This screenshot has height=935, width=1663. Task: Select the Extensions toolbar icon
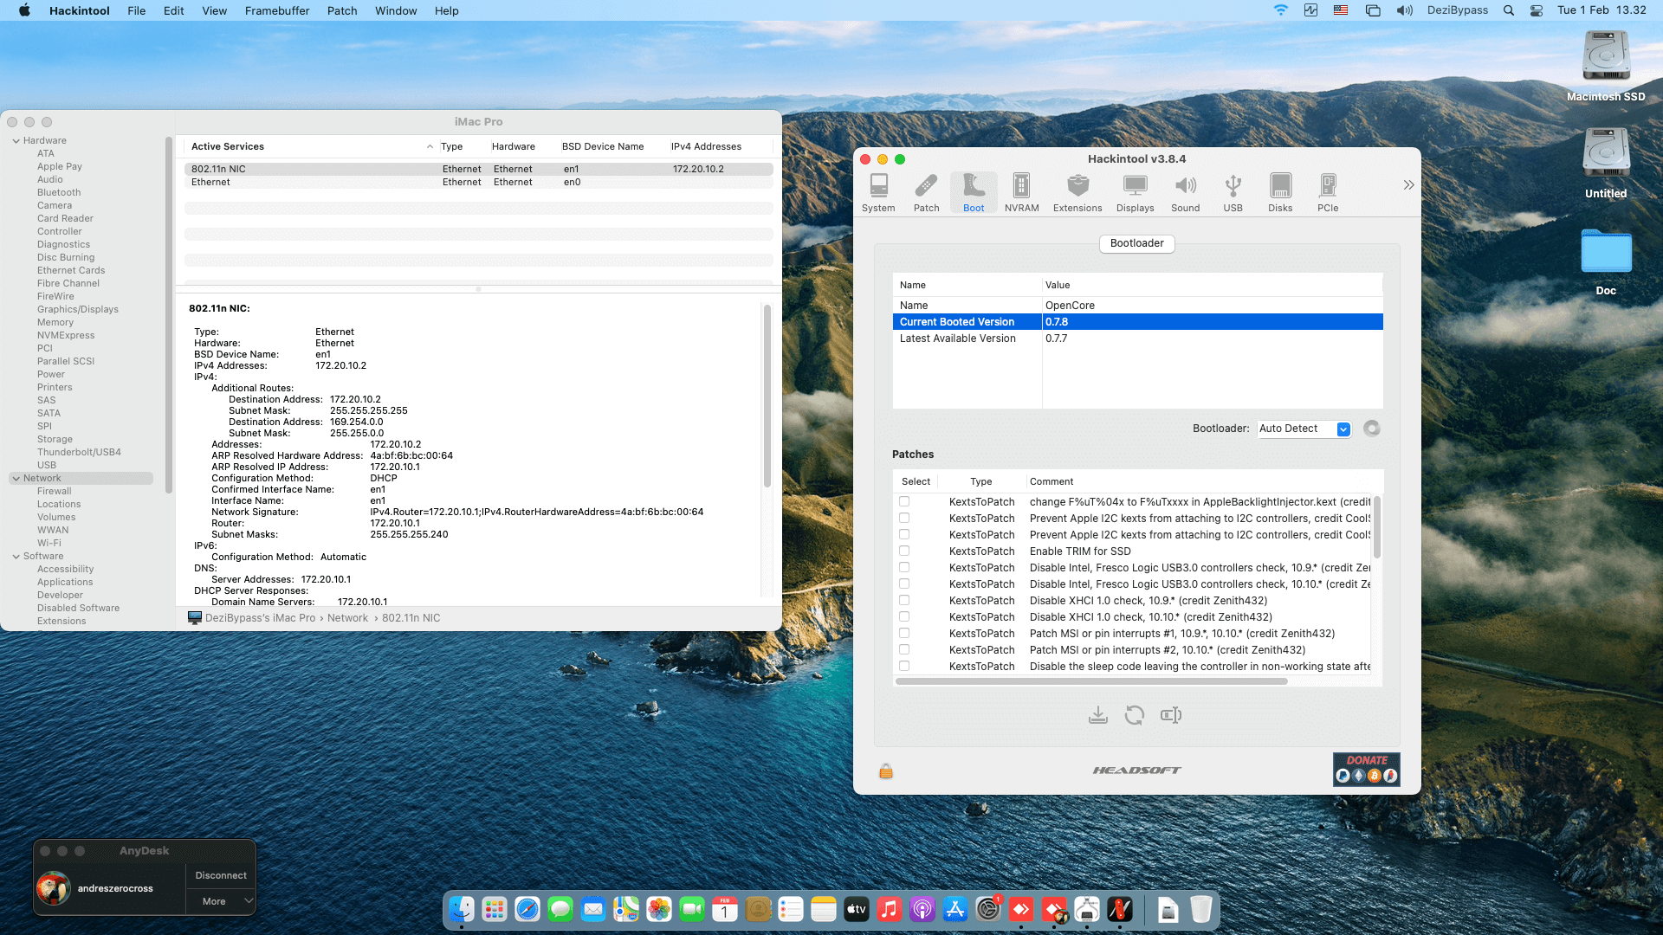point(1077,192)
